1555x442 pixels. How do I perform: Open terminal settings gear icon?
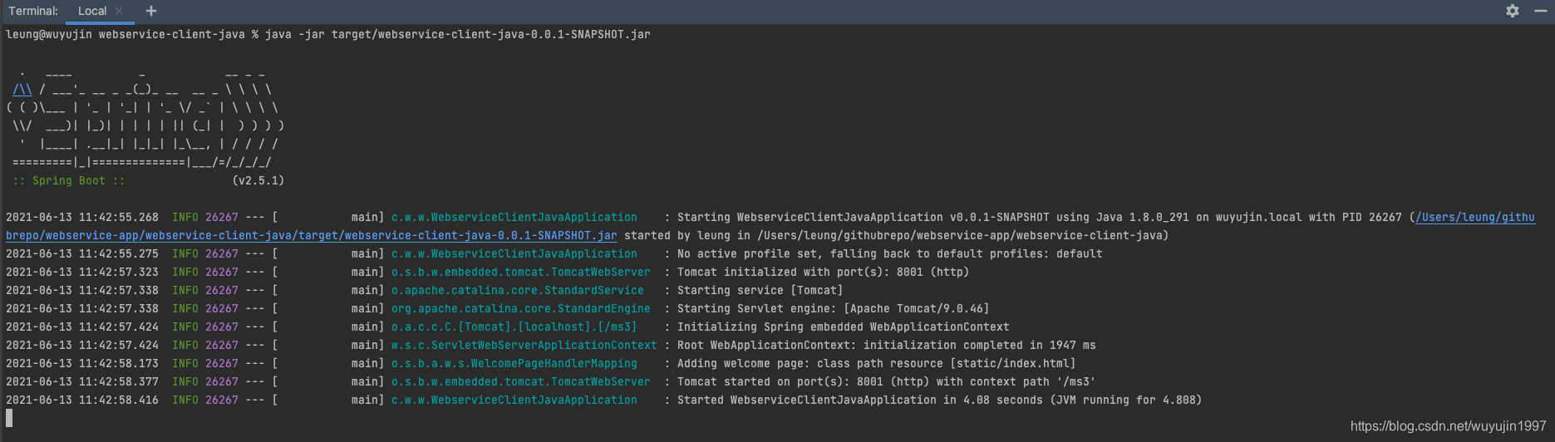[x=1513, y=11]
